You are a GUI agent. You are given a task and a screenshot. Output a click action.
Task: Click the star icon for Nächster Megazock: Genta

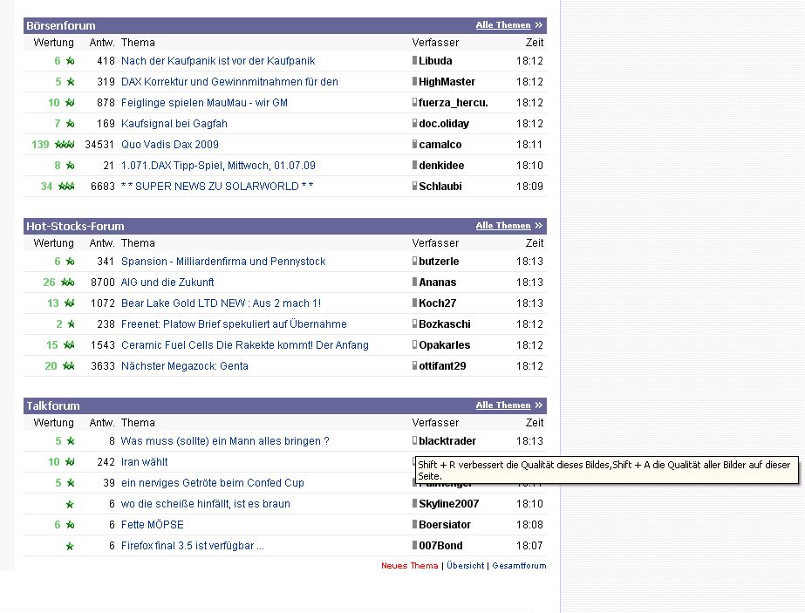67,366
